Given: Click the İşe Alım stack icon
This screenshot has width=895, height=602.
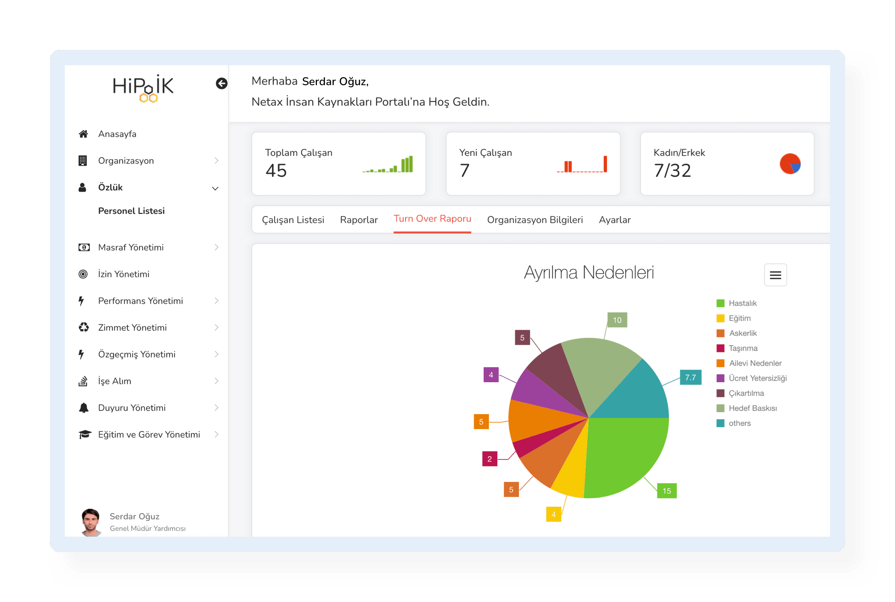Looking at the screenshot, I should (83, 381).
